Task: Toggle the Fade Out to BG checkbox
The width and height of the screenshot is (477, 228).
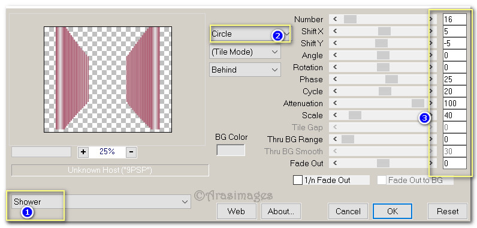Action: click(382, 180)
